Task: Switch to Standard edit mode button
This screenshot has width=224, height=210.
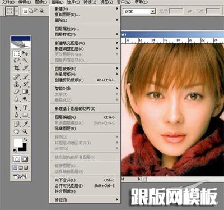Action: point(17,159)
